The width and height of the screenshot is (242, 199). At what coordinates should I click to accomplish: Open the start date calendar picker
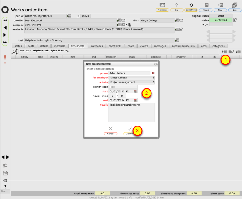tap(135, 91)
